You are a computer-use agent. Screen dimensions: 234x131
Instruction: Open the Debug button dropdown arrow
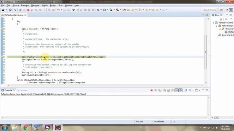coord(101,10)
